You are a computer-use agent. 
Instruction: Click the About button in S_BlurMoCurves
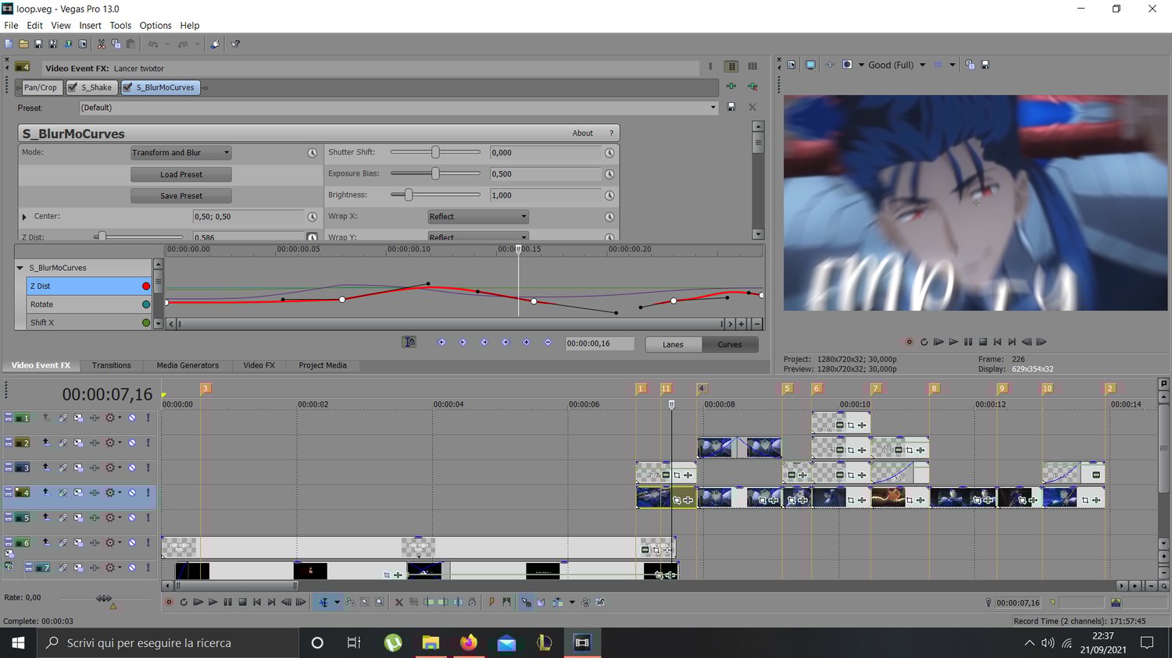click(x=583, y=133)
